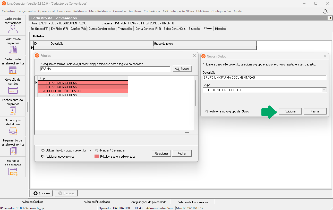Click the Grupo do rótulo column header
Screen dimensions: 333x210
205,44
